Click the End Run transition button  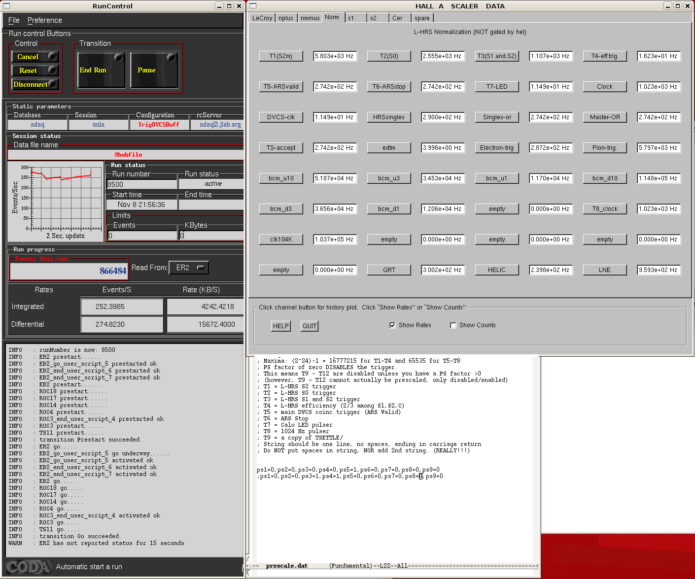coord(101,70)
